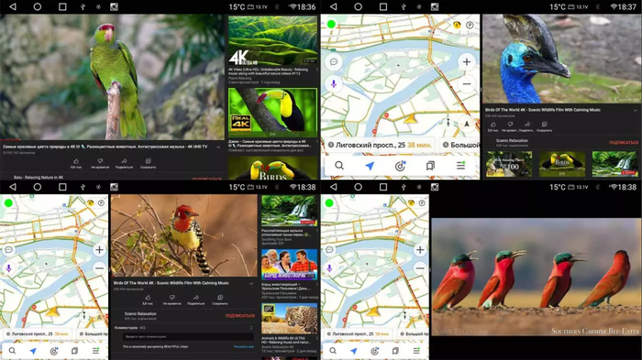The width and height of the screenshot is (642, 360).
Task: Like the barbet video in the bottom-left panel
Action: click(148, 300)
